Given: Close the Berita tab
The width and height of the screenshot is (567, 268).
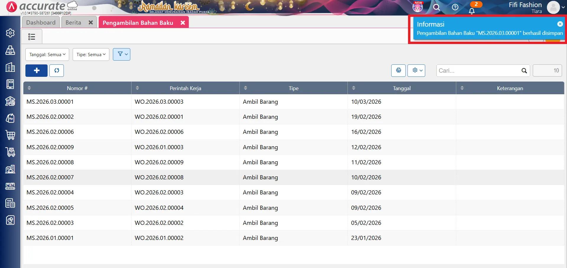Looking at the screenshot, I should point(91,22).
